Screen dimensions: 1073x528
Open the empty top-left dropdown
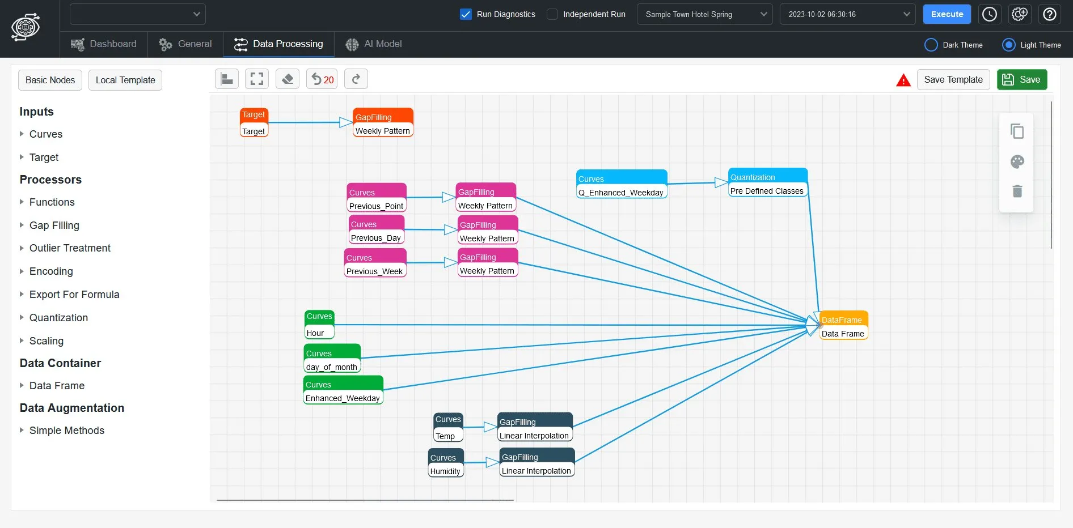(x=138, y=14)
